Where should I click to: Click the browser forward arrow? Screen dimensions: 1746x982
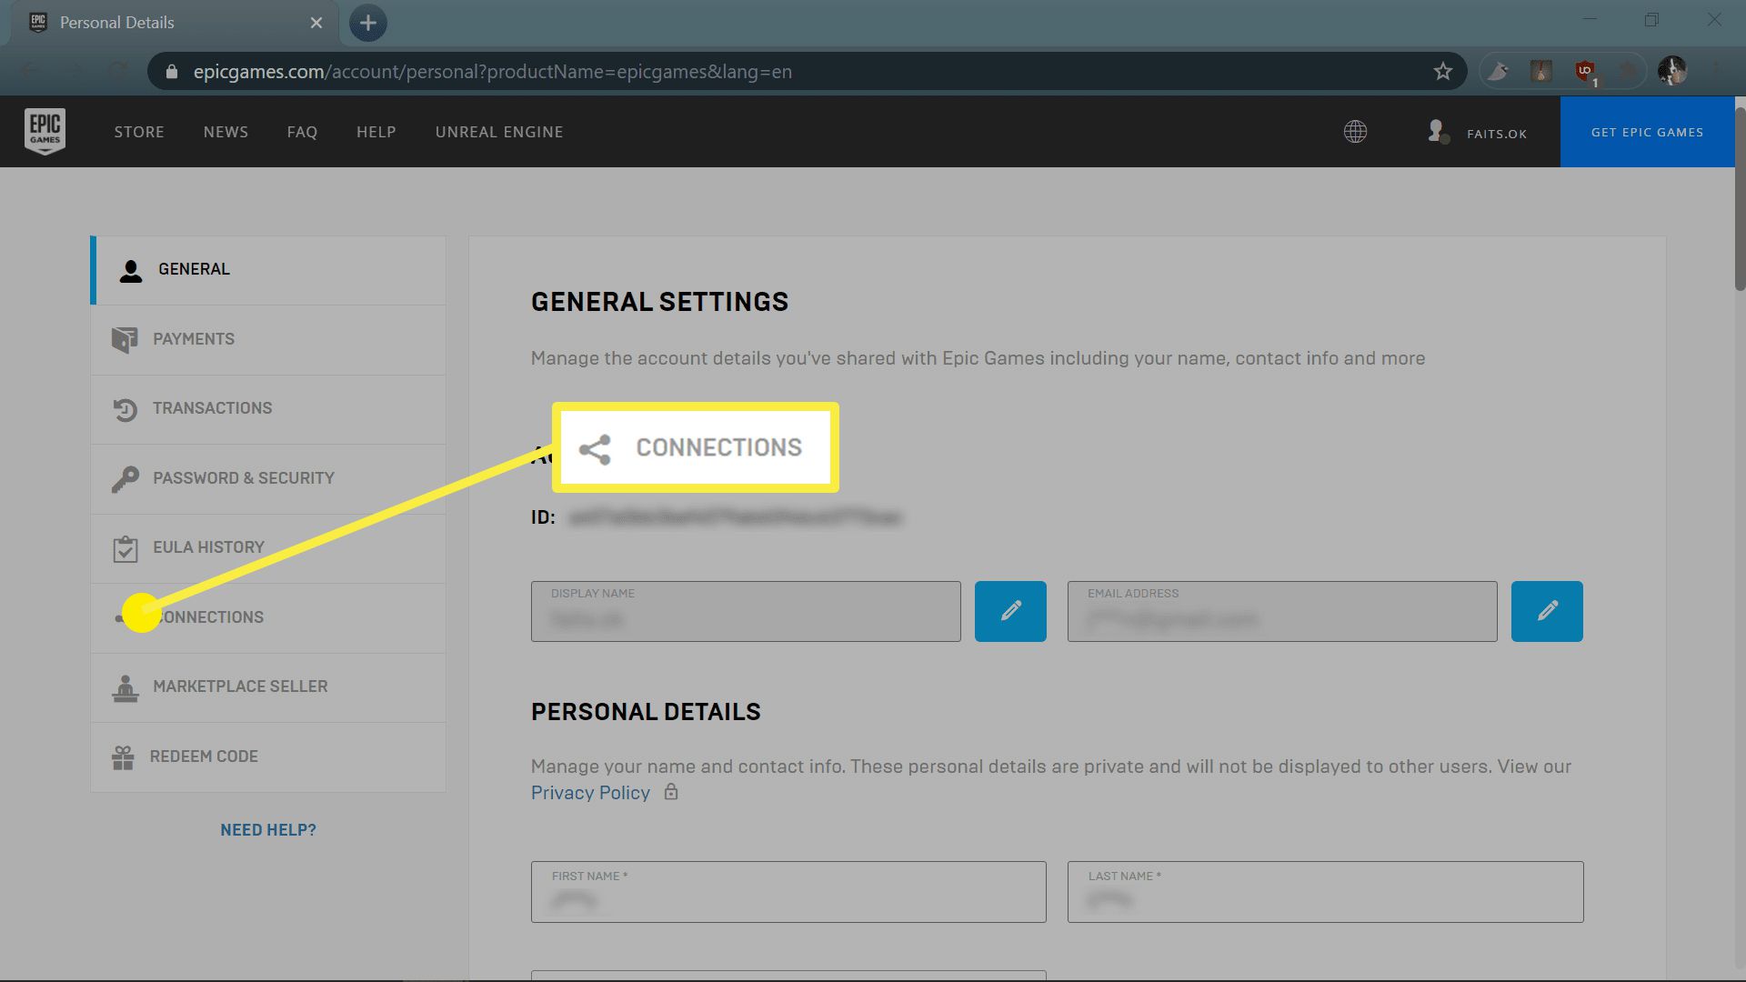tap(75, 71)
